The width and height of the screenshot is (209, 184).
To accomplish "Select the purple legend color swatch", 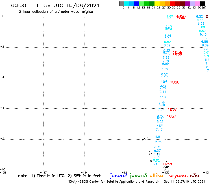I will [188, 3].
